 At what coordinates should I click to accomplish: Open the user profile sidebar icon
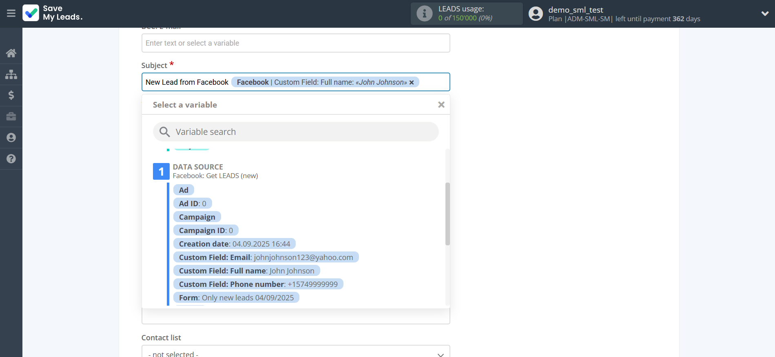point(11,138)
